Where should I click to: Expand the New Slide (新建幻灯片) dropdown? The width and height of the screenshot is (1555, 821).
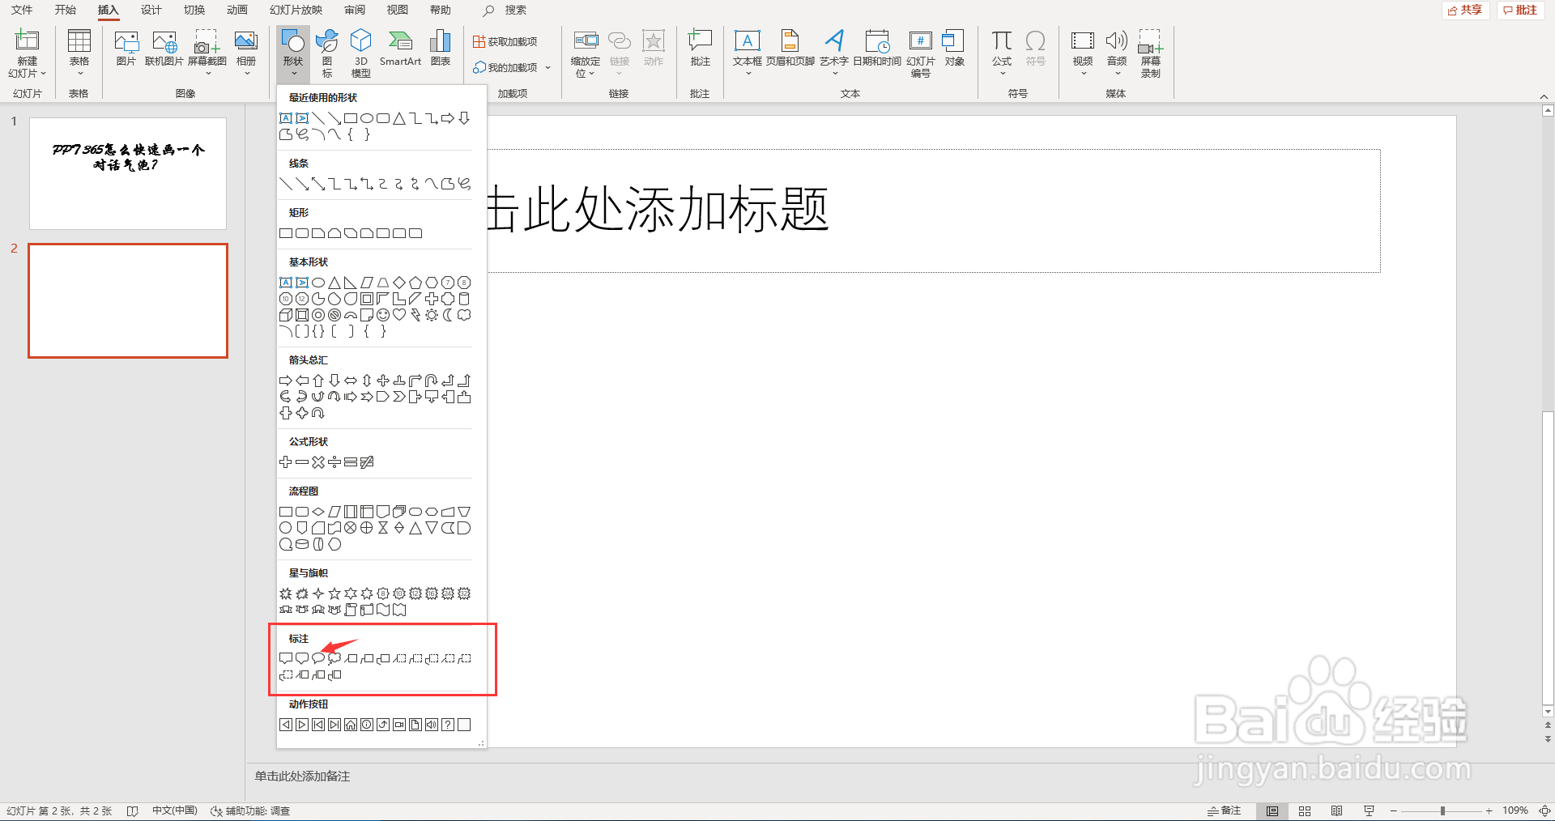click(28, 68)
